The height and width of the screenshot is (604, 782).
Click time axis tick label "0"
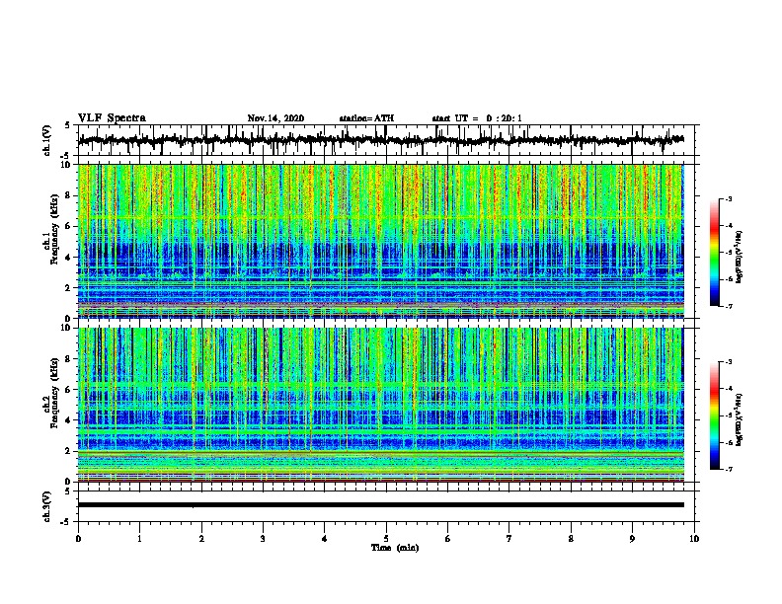(78, 539)
